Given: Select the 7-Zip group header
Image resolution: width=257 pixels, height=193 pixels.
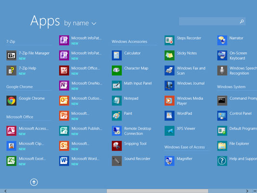Looking at the screenshot, I should 11,41.
